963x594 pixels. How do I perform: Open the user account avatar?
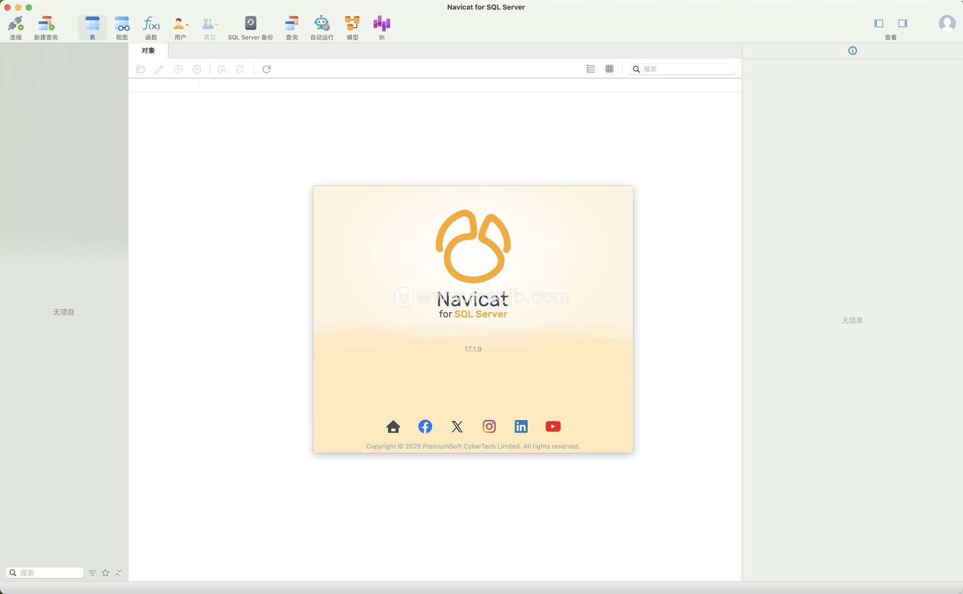tap(947, 23)
